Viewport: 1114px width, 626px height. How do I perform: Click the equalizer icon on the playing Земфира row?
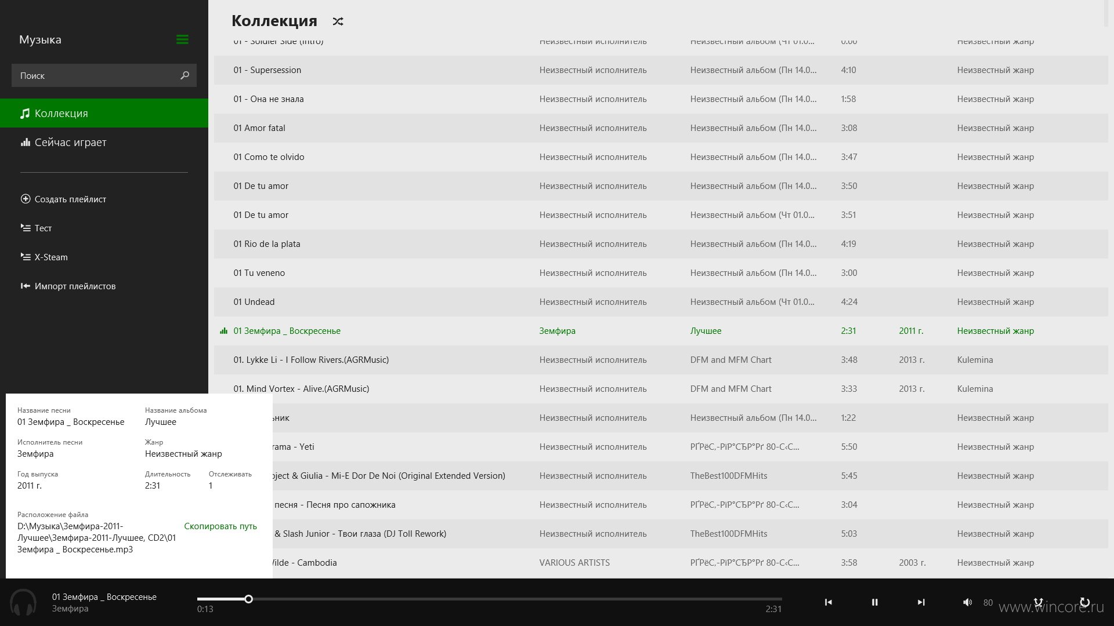point(223,331)
